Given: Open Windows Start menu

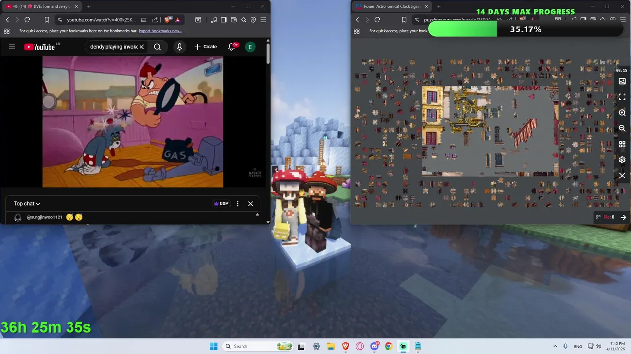Looking at the screenshot, I should point(213,346).
